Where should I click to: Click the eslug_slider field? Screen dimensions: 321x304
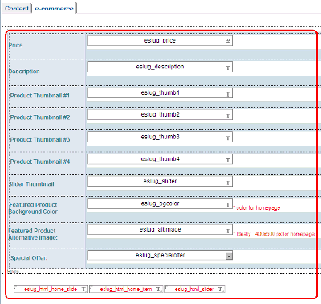pyautogui.click(x=160, y=181)
